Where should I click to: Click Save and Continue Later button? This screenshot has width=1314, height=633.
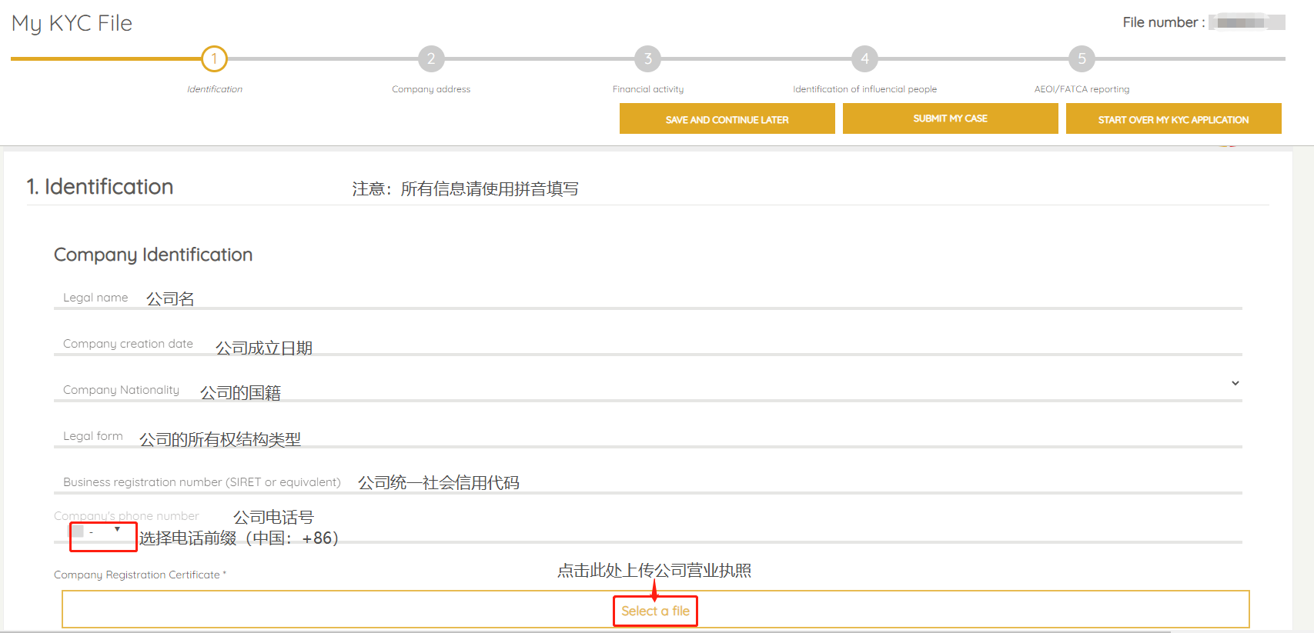point(727,119)
